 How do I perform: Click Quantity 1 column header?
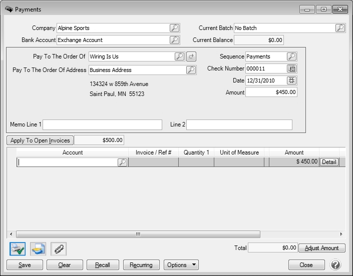196,152
